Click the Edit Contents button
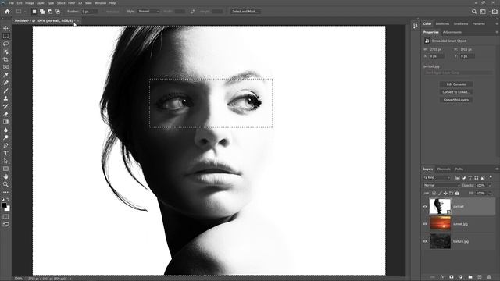 [456, 84]
